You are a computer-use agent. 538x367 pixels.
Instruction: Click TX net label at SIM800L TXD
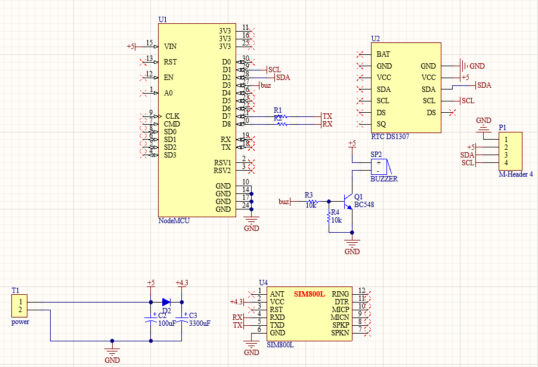[x=237, y=325]
